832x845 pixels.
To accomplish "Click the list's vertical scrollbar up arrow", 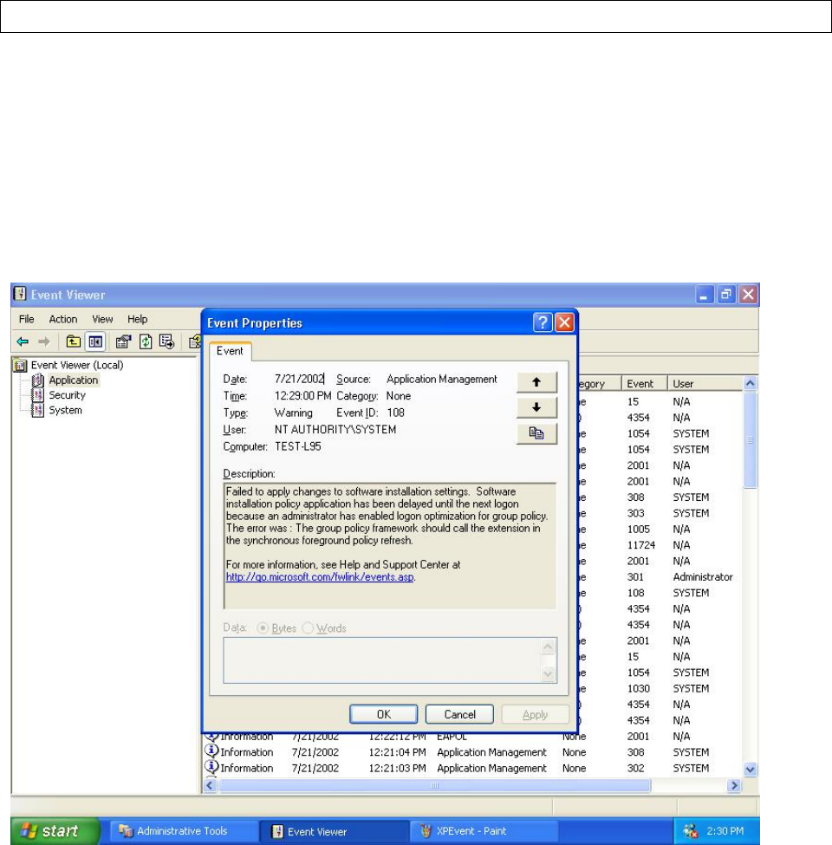I will [x=750, y=383].
